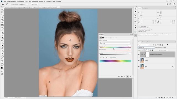Open the sample size dropdown in options bar
The height and width of the screenshot is (99, 177).
24,4
